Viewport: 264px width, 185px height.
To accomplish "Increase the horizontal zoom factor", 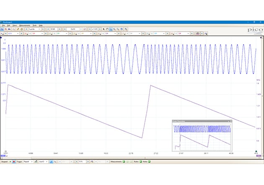I will (100, 29).
